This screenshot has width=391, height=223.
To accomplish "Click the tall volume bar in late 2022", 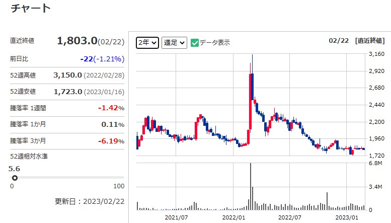I will coord(327,201).
